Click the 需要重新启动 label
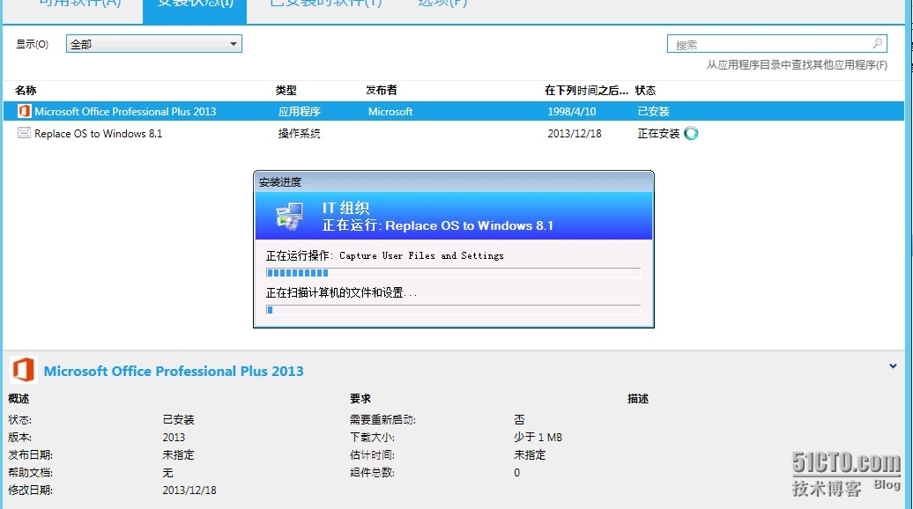913x509 pixels. click(x=383, y=419)
